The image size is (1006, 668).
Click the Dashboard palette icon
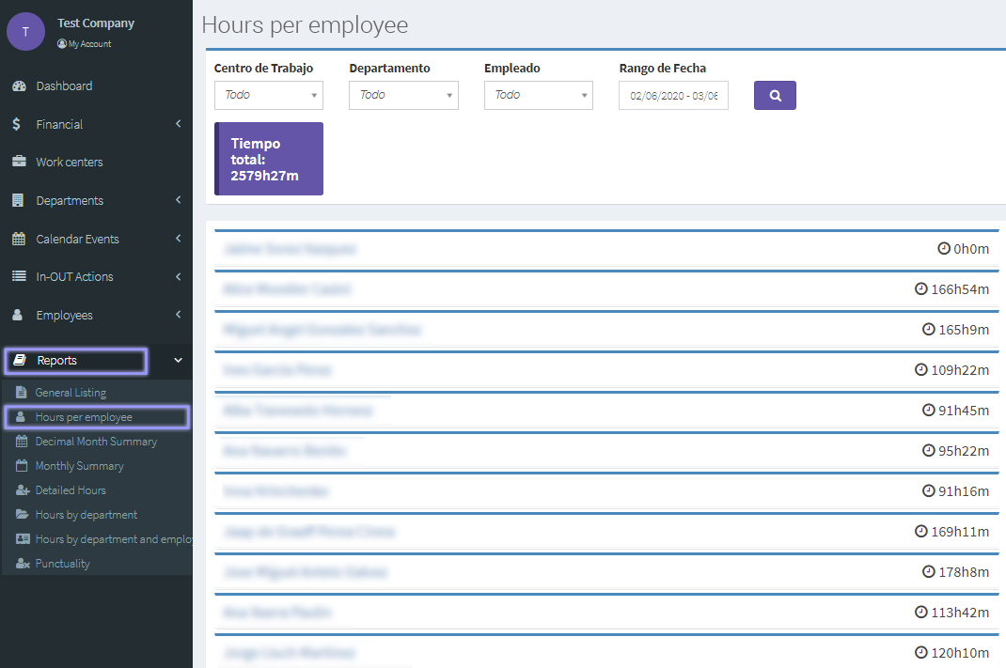[18, 86]
